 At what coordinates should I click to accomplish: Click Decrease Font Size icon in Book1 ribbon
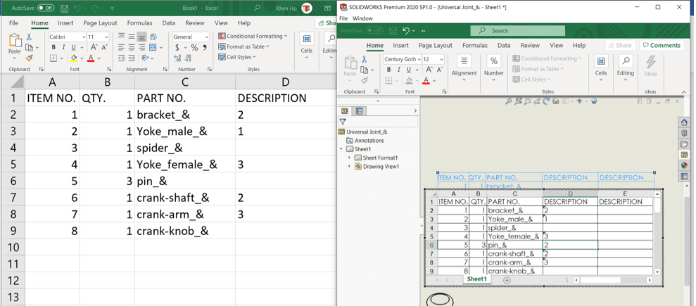click(x=105, y=47)
